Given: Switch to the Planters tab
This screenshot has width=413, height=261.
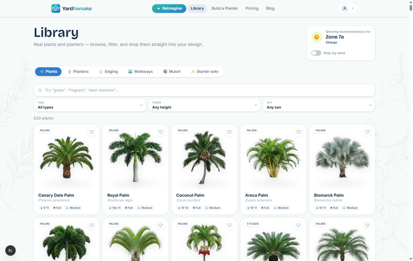Looking at the screenshot, I should [78, 72].
